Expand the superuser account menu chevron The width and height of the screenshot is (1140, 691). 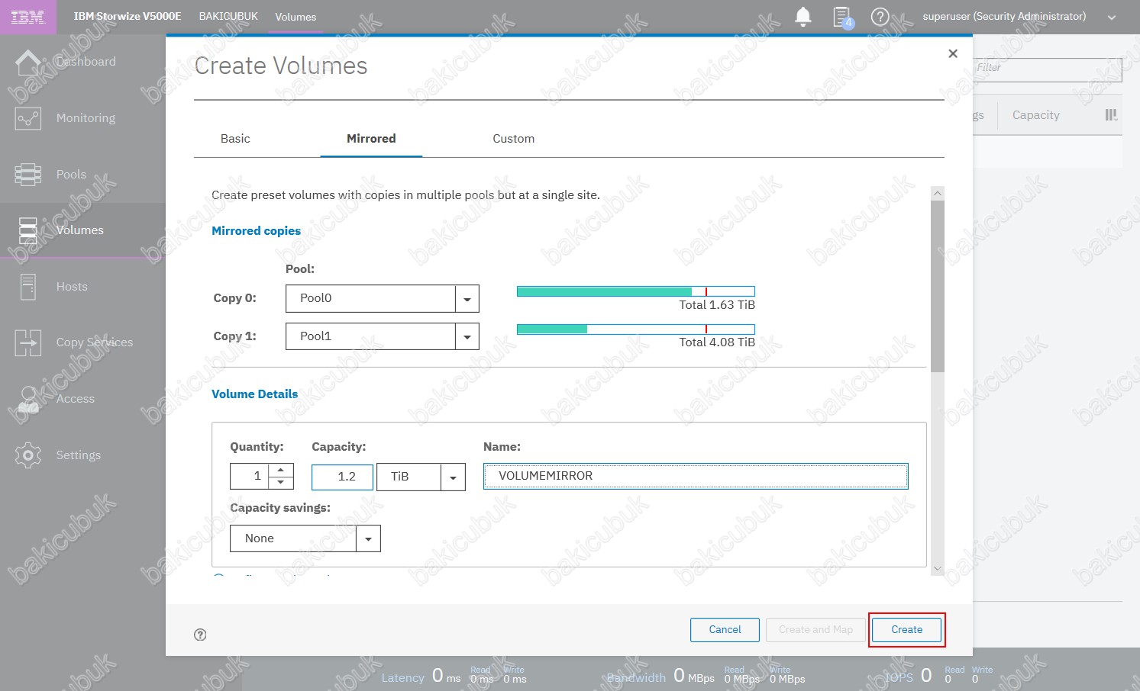1112,17
